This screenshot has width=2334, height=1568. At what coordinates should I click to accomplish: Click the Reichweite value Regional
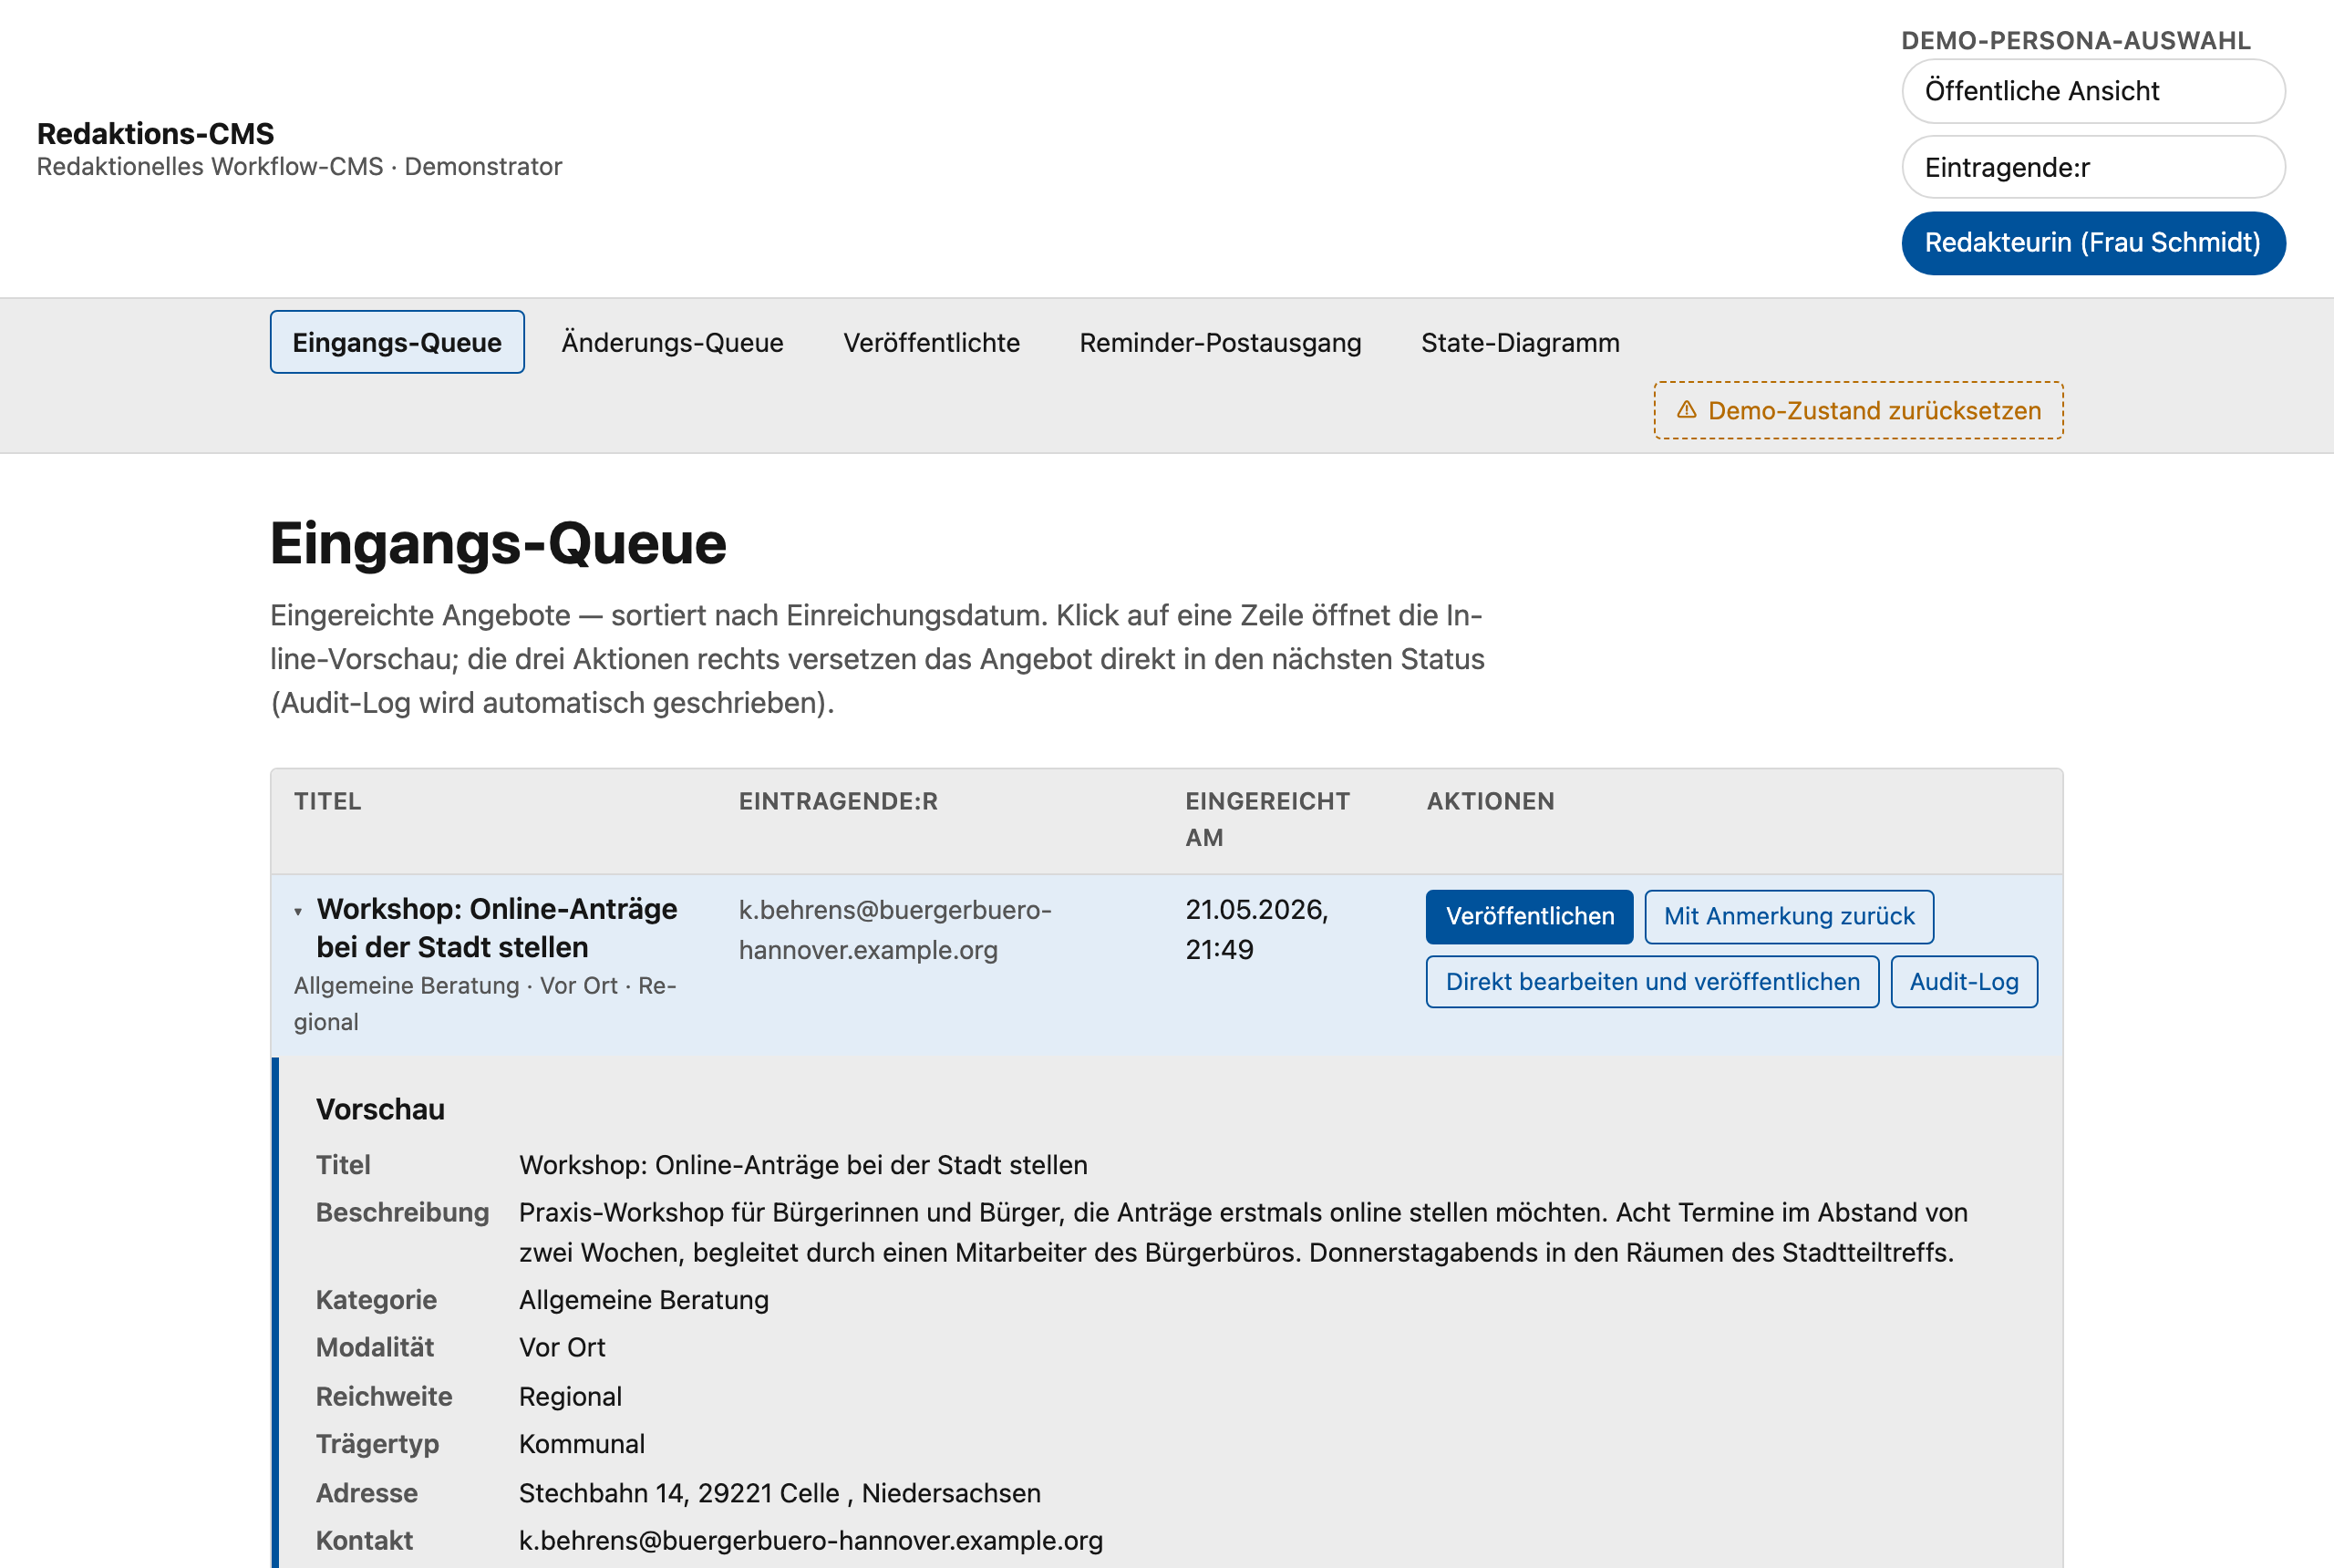point(570,1396)
